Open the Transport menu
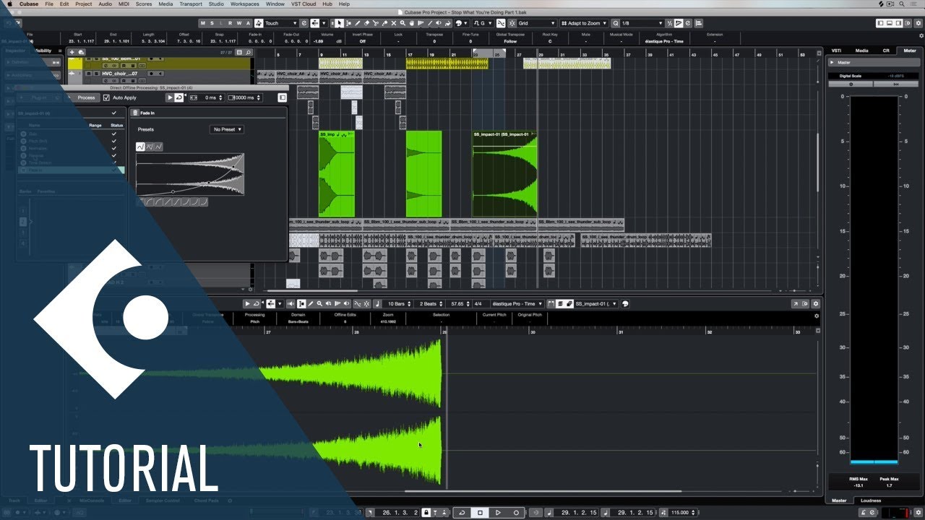Viewport: 925px width, 520px height. (x=191, y=4)
